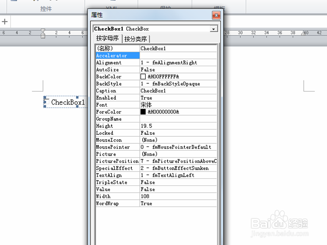
Task: Click the empty Accelerator value field
Action: [178, 56]
